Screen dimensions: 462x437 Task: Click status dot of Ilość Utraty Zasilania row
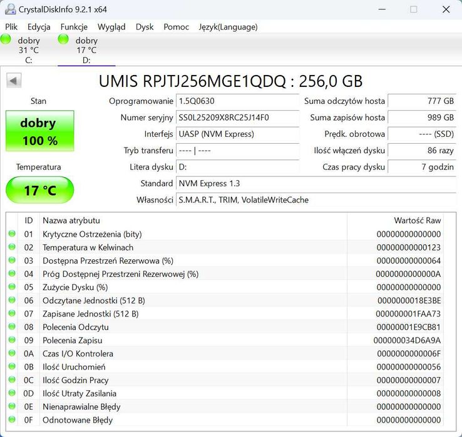pyautogui.click(x=12, y=393)
